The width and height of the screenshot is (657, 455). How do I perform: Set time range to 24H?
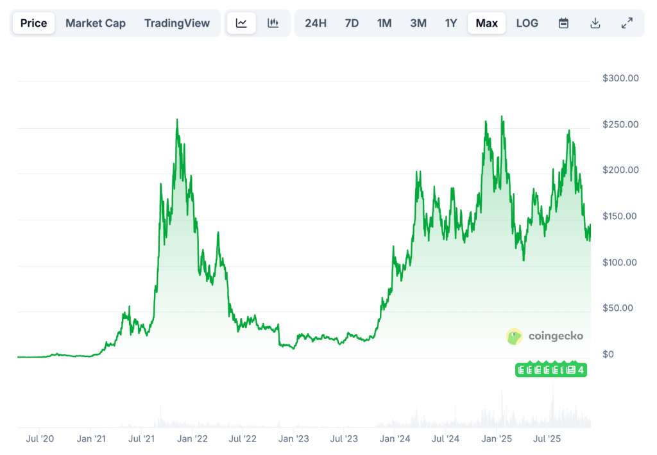pyautogui.click(x=316, y=23)
